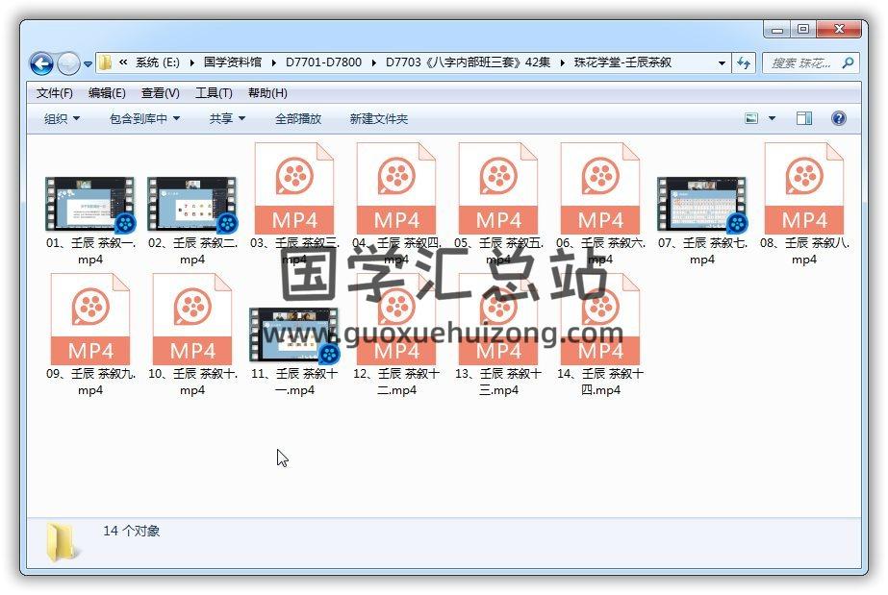This screenshot has width=888, height=595.
Task: Select the MP4 icon for 12、壬辰 茶叙十二
Action: click(395, 319)
